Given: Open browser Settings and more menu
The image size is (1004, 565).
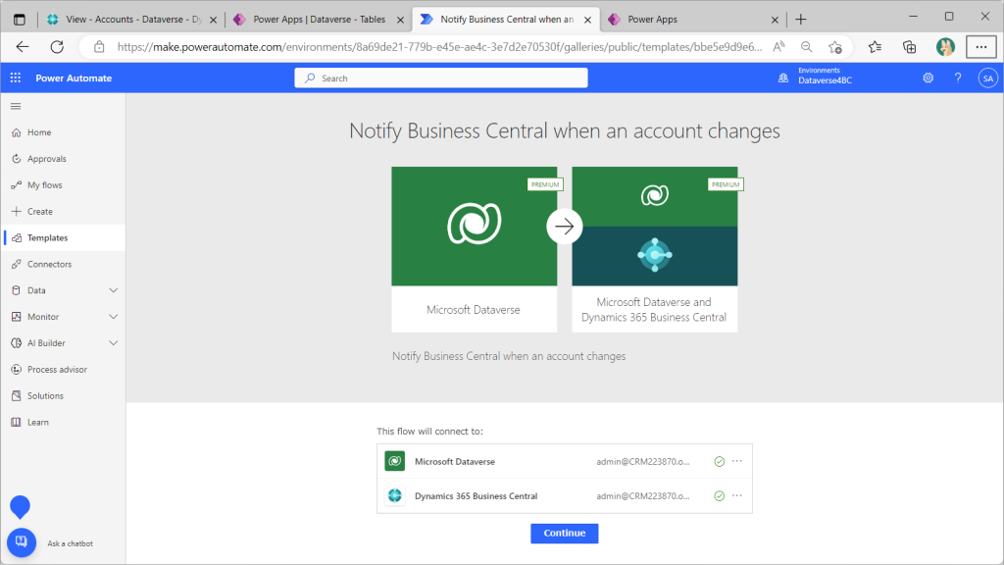Looking at the screenshot, I should pyautogui.click(x=980, y=47).
